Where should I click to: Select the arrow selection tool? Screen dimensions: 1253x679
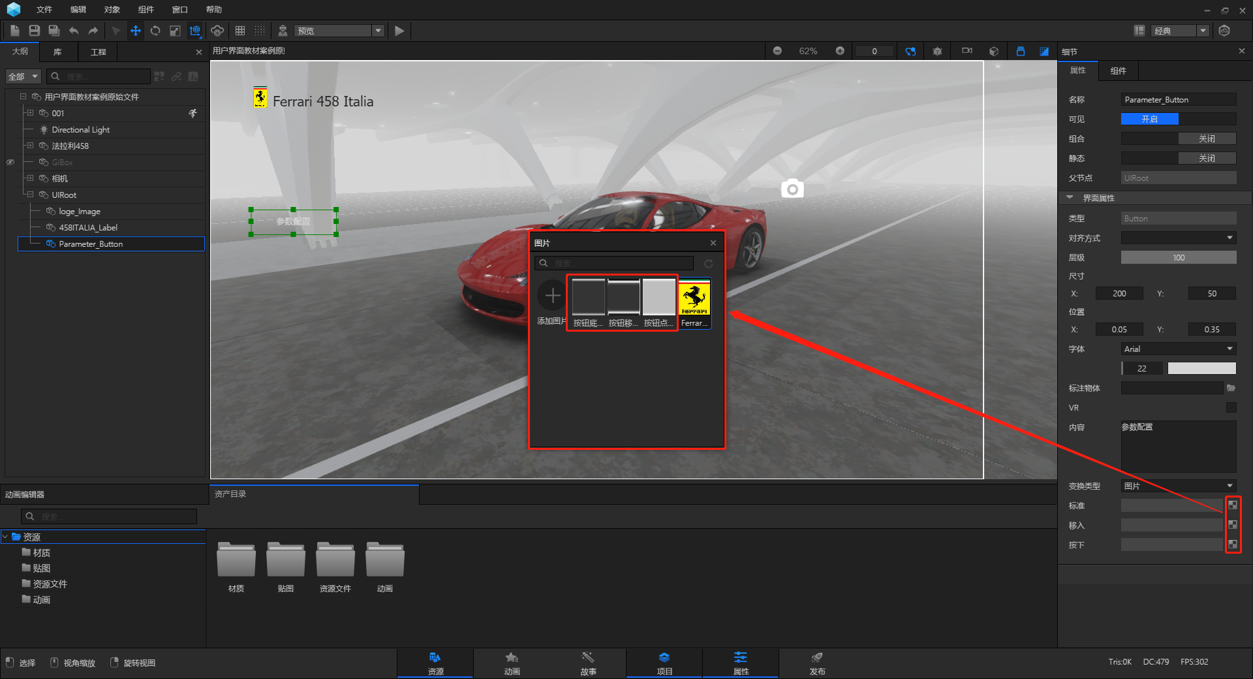pyautogui.click(x=116, y=31)
